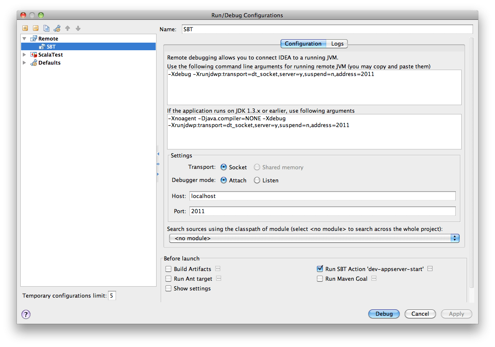Image resolution: width=495 pixels, height=347 pixels.
Task: Click the Apply button
Action: click(x=457, y=314)
